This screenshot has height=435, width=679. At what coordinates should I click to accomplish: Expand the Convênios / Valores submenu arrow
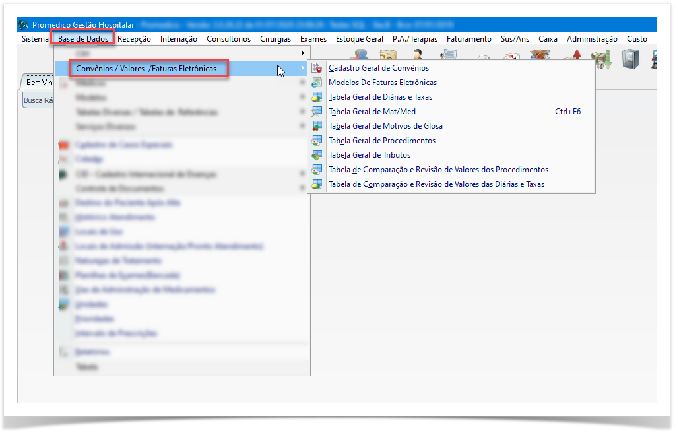(x=303, y=69)
